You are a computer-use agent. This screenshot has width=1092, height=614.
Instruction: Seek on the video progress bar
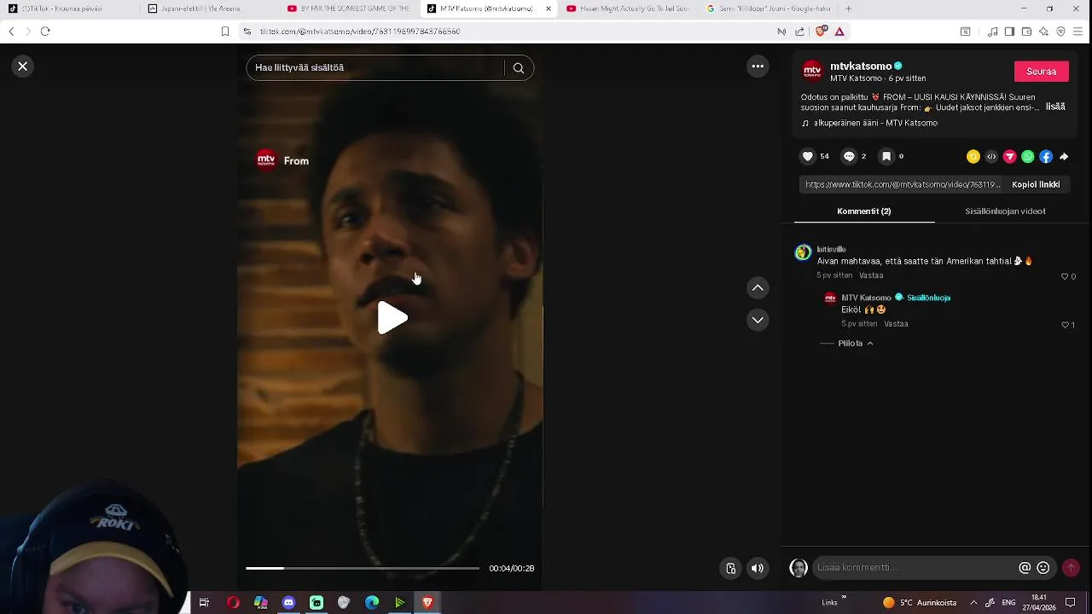[363, 568]
